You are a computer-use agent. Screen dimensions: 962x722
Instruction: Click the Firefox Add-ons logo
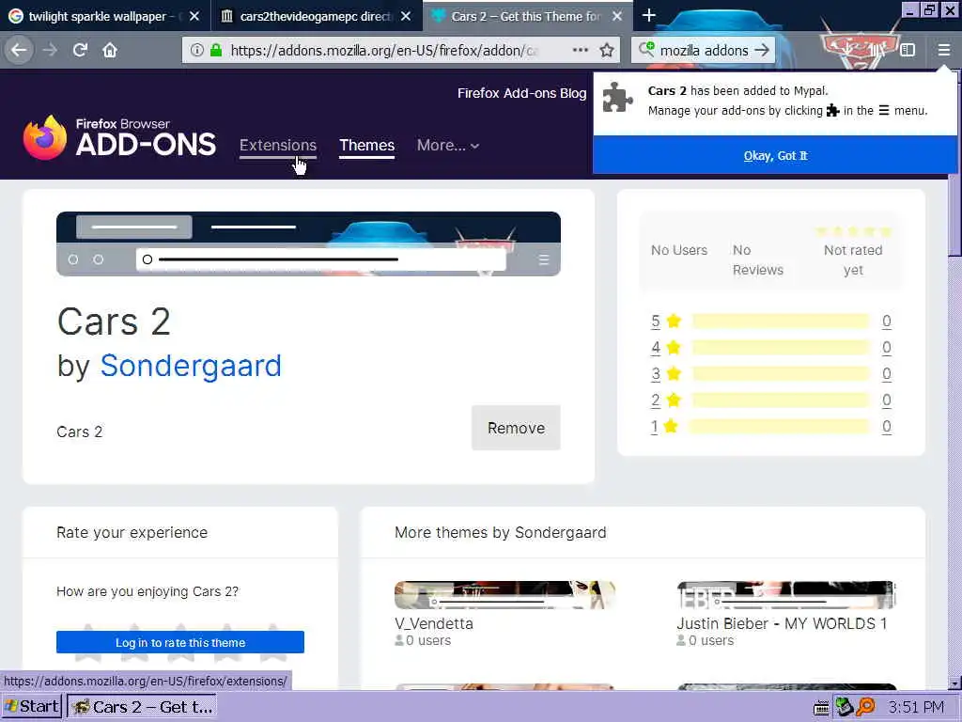click(119, 137)
